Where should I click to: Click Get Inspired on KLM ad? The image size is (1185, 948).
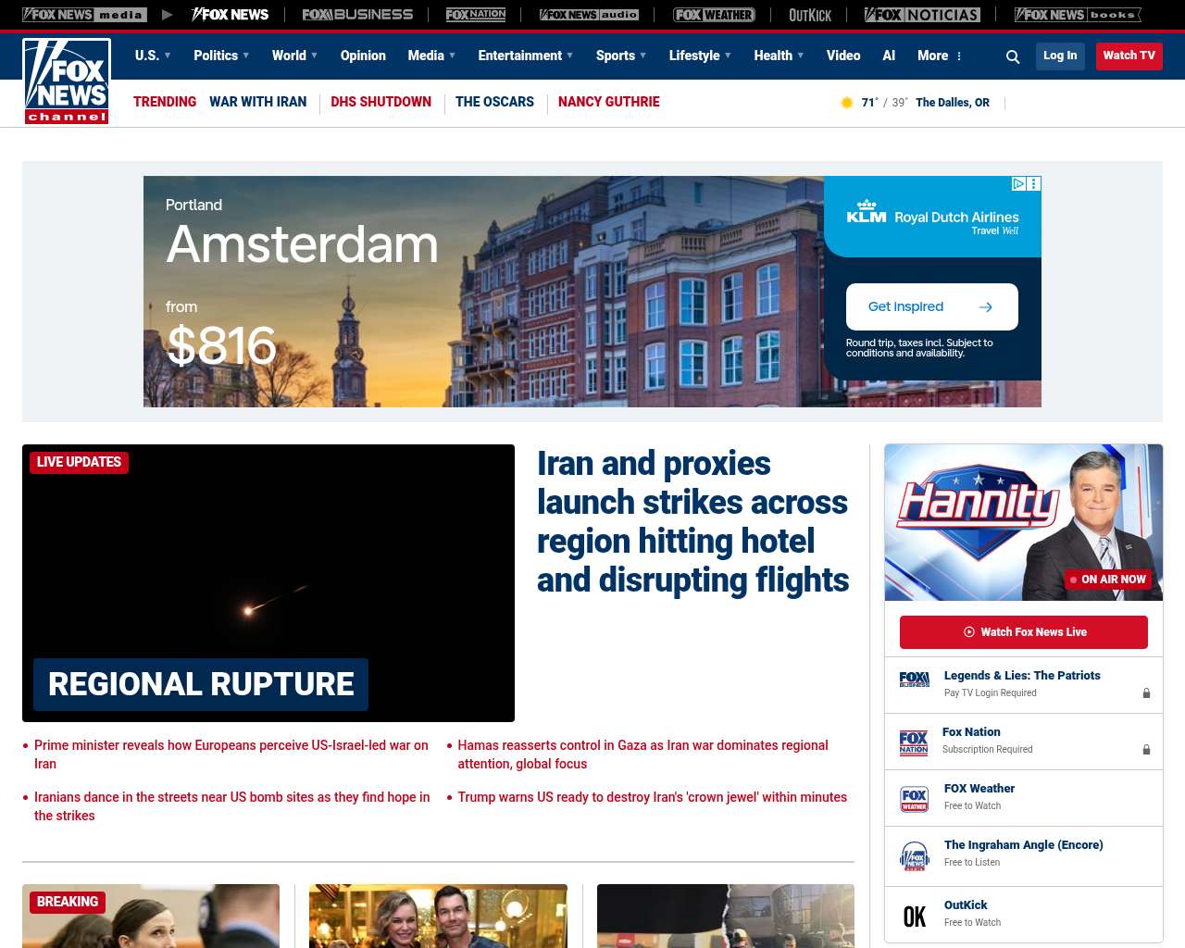click(x=932, y=306)
